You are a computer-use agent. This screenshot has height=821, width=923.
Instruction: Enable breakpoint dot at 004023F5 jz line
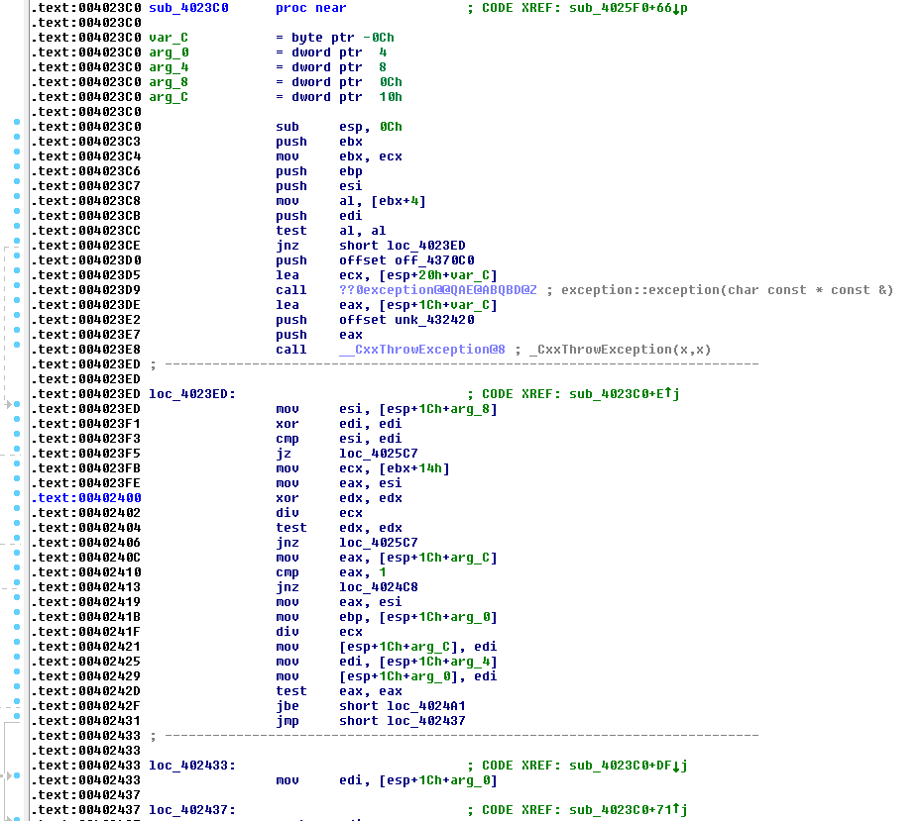(17, 454)
